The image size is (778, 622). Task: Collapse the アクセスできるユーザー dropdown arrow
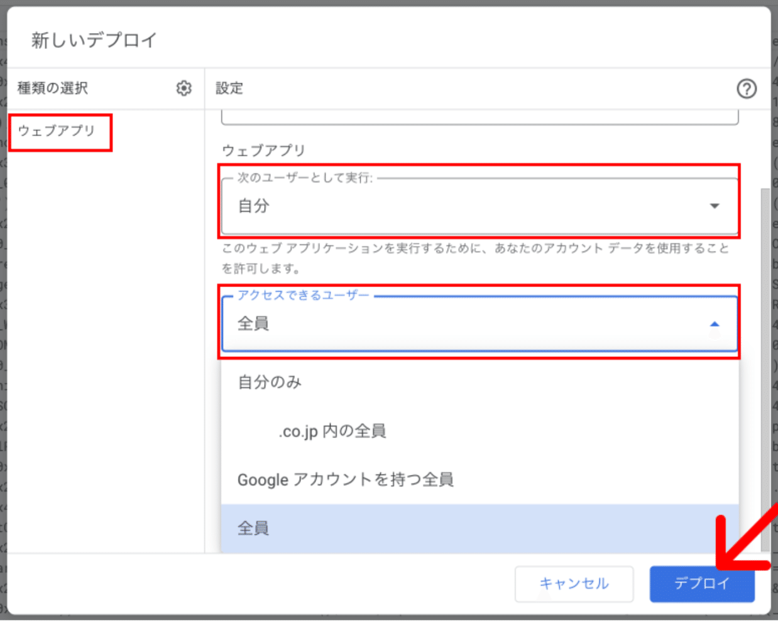click(714, 324)
